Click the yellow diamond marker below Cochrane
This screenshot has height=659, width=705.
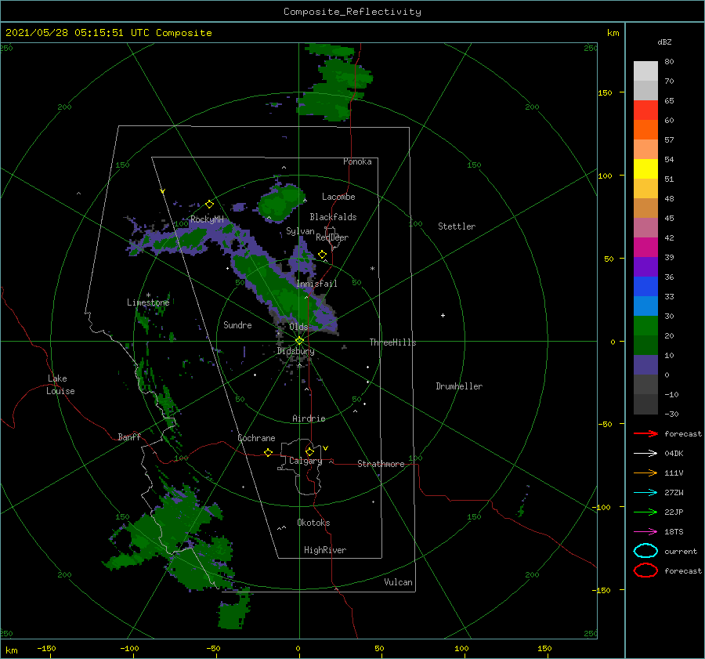pyautogui.click(x=269, y=452)
